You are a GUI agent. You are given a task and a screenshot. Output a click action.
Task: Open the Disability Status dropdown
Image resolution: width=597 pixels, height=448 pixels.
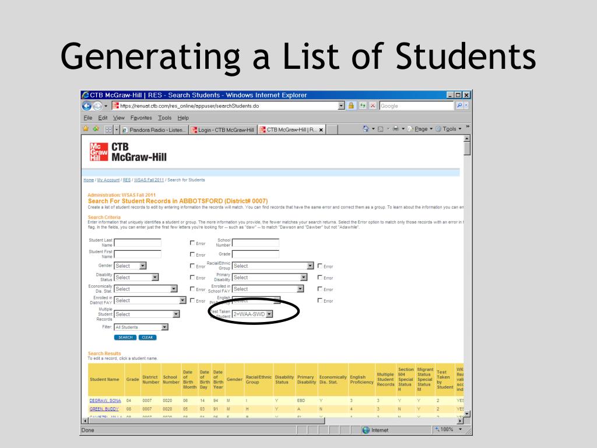(x=136, y=277)
